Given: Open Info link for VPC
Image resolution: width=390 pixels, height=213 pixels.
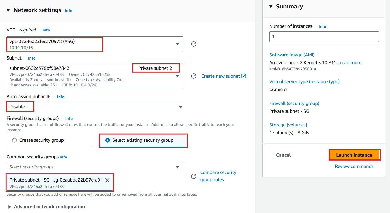Looking at the screenshot, I should pos(46,30).
